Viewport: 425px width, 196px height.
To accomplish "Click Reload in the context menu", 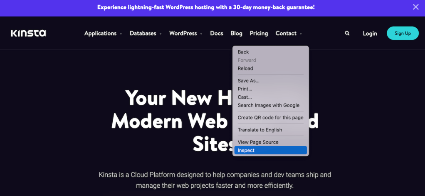I will pyautogui.click(x=245, y=68).
